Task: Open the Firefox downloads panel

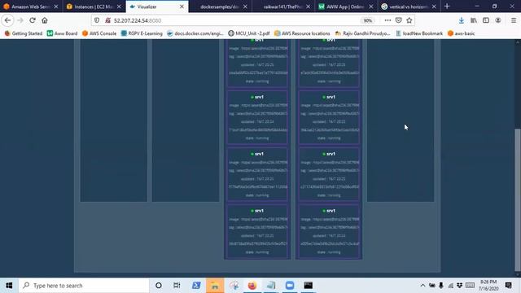Action: tap(462, 20)
